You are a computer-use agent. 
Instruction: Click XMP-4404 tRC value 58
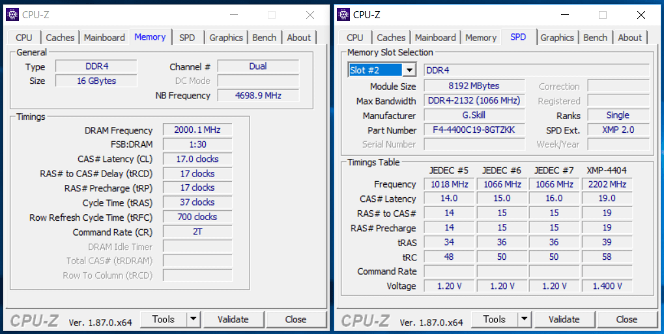point(607,257)
